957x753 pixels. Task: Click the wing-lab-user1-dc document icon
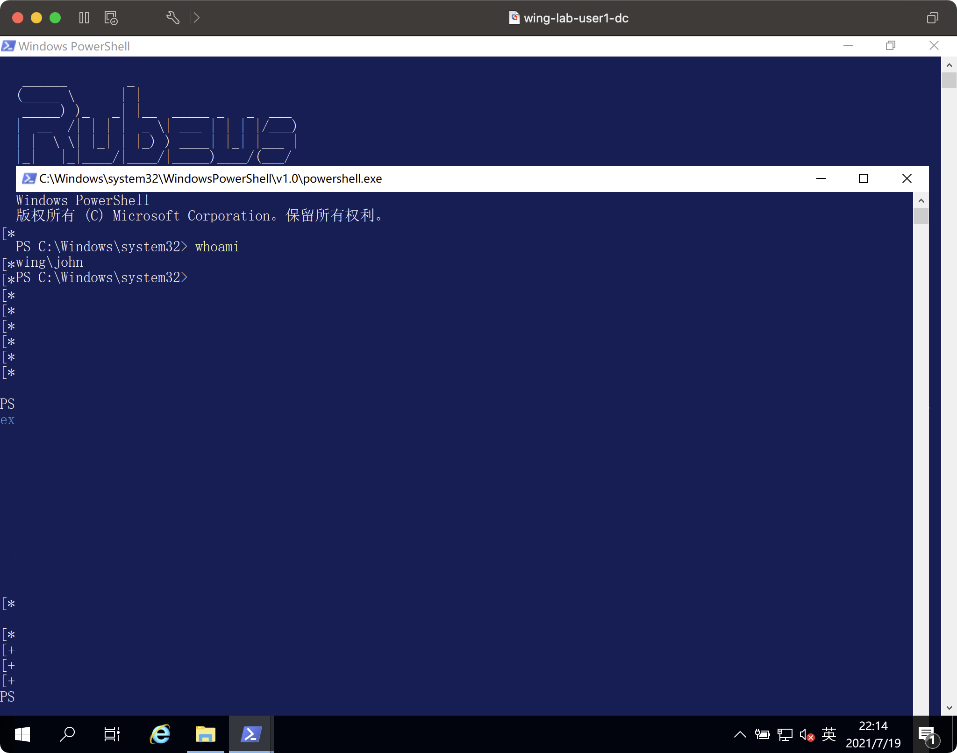point(514,18)
